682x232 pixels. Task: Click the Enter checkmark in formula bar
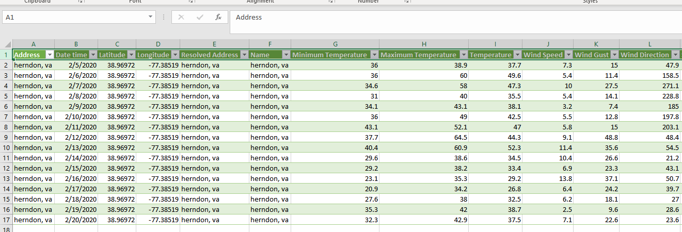(x=200, y=17)
